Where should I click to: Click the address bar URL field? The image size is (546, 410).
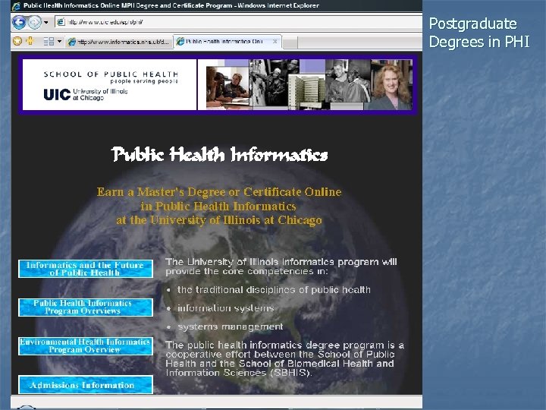pyautogui.click(x=239, y=22)
